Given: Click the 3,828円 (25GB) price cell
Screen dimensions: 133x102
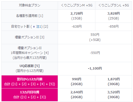Looking at the screenshot, I should click(x=113, y=16).
